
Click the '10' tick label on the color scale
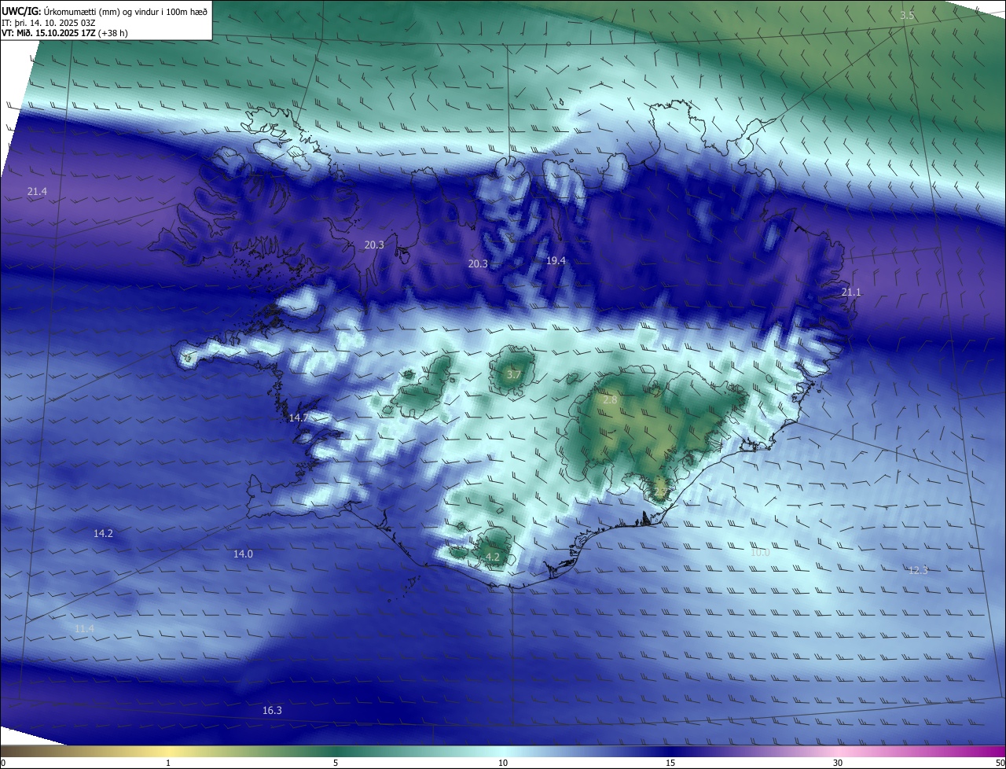click(x=503, y=763)
